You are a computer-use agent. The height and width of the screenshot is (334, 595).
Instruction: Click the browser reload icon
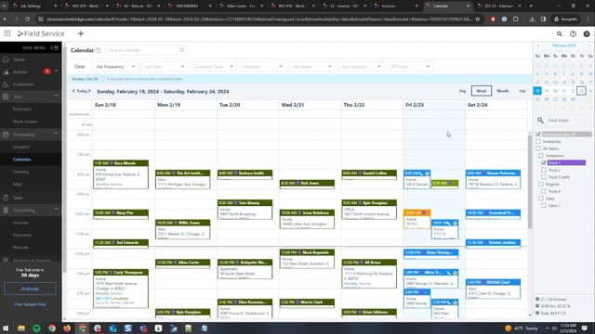[x=27, y=19]
